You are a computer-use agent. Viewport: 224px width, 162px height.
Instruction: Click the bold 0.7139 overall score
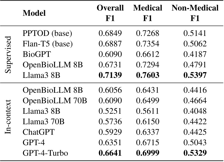[x=110, y=75]
